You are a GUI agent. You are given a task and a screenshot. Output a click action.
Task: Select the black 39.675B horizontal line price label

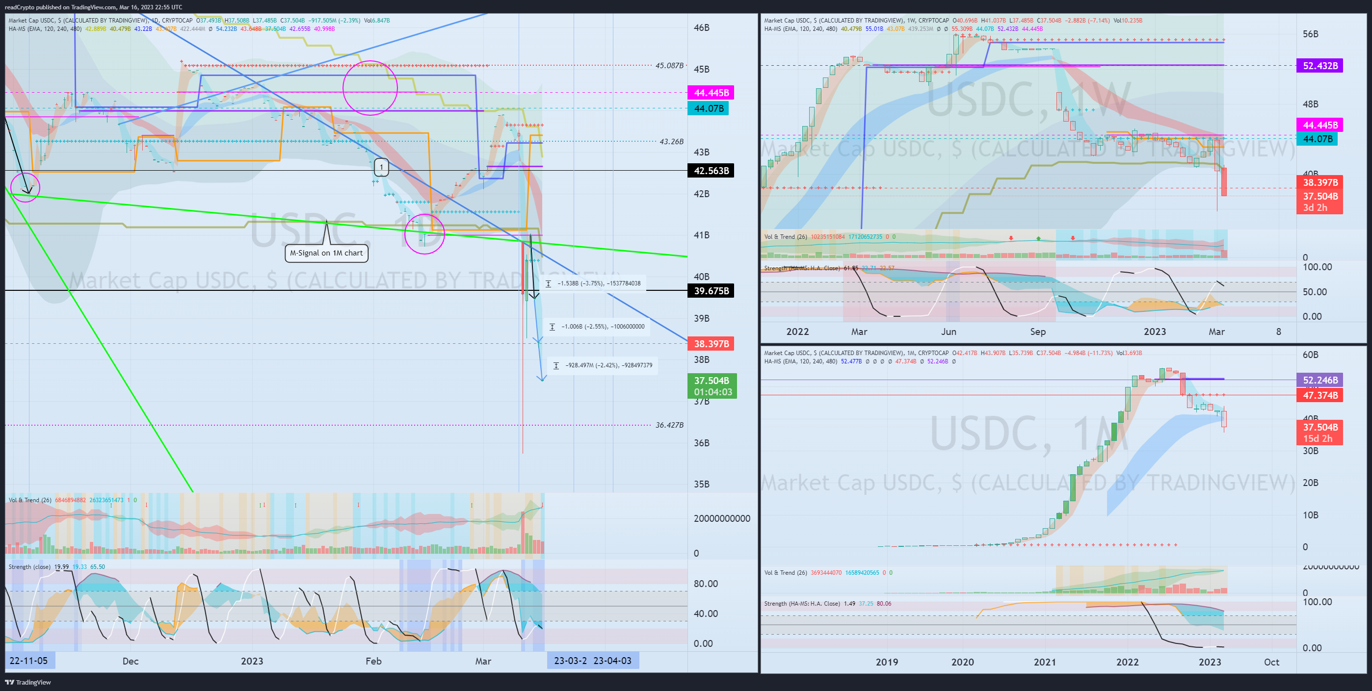[x=711, y=291]
